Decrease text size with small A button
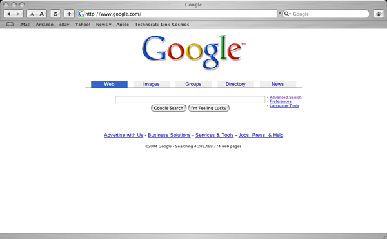This screenshot has height=239, width=387. pos(32,14)
